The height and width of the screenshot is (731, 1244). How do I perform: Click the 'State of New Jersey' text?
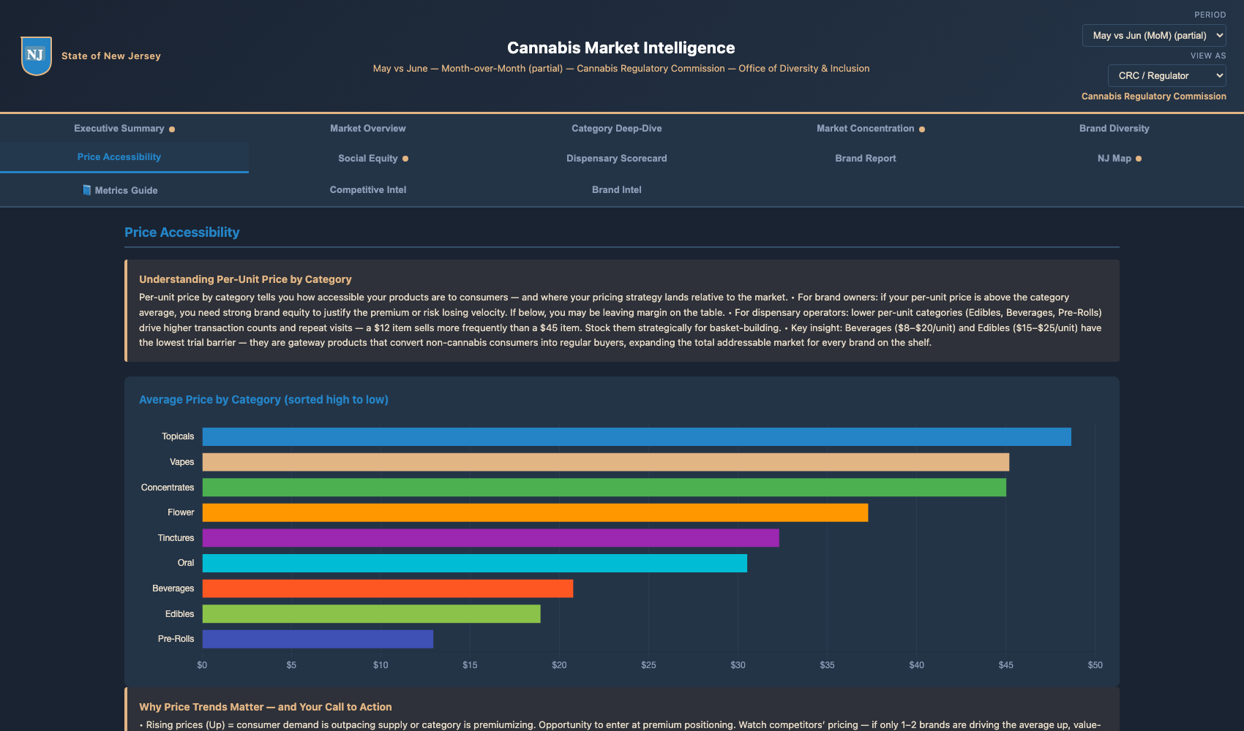(x=111, y=56)
